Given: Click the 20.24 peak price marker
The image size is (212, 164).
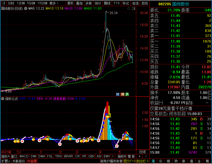Looking at the screenshot, I should tap(113, 13).
